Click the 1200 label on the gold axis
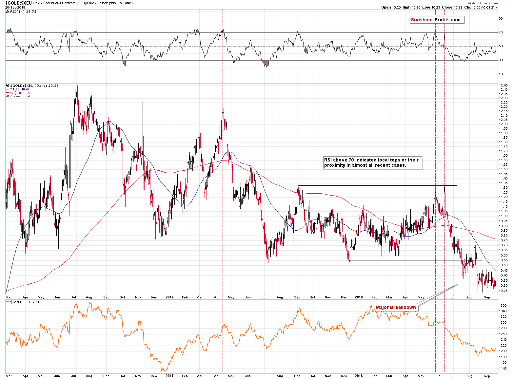The image size is (513, 379). [x=503, y=351]
